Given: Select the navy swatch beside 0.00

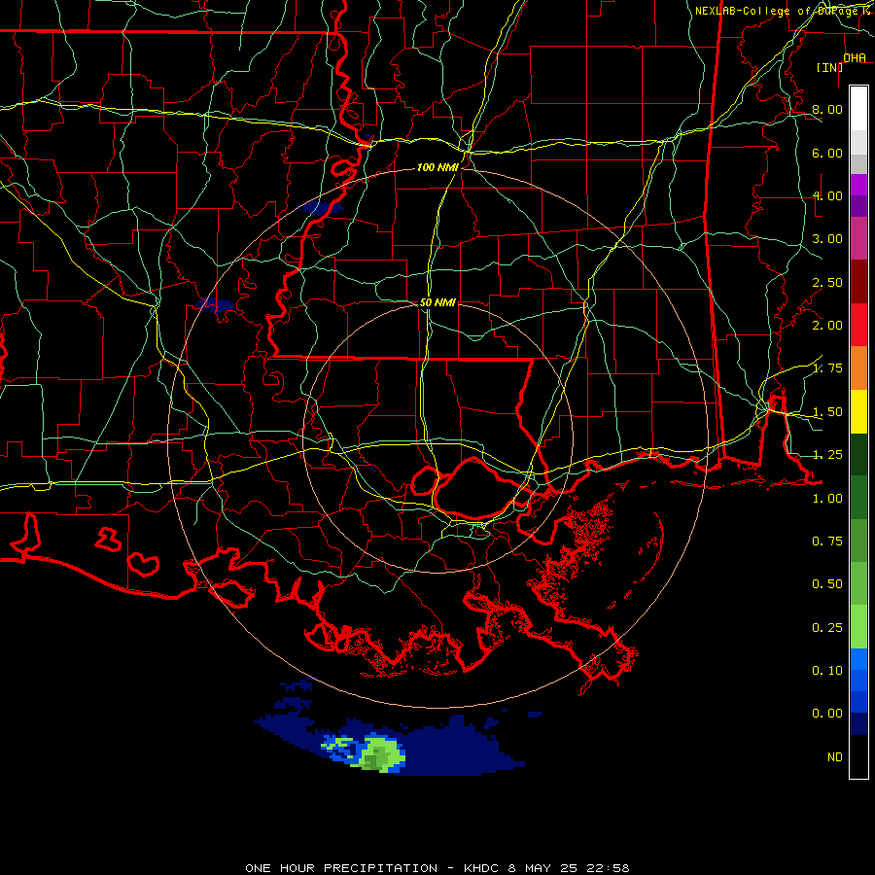Looking at the screenshot, I should pyautogui.click(x=858, y=723).
